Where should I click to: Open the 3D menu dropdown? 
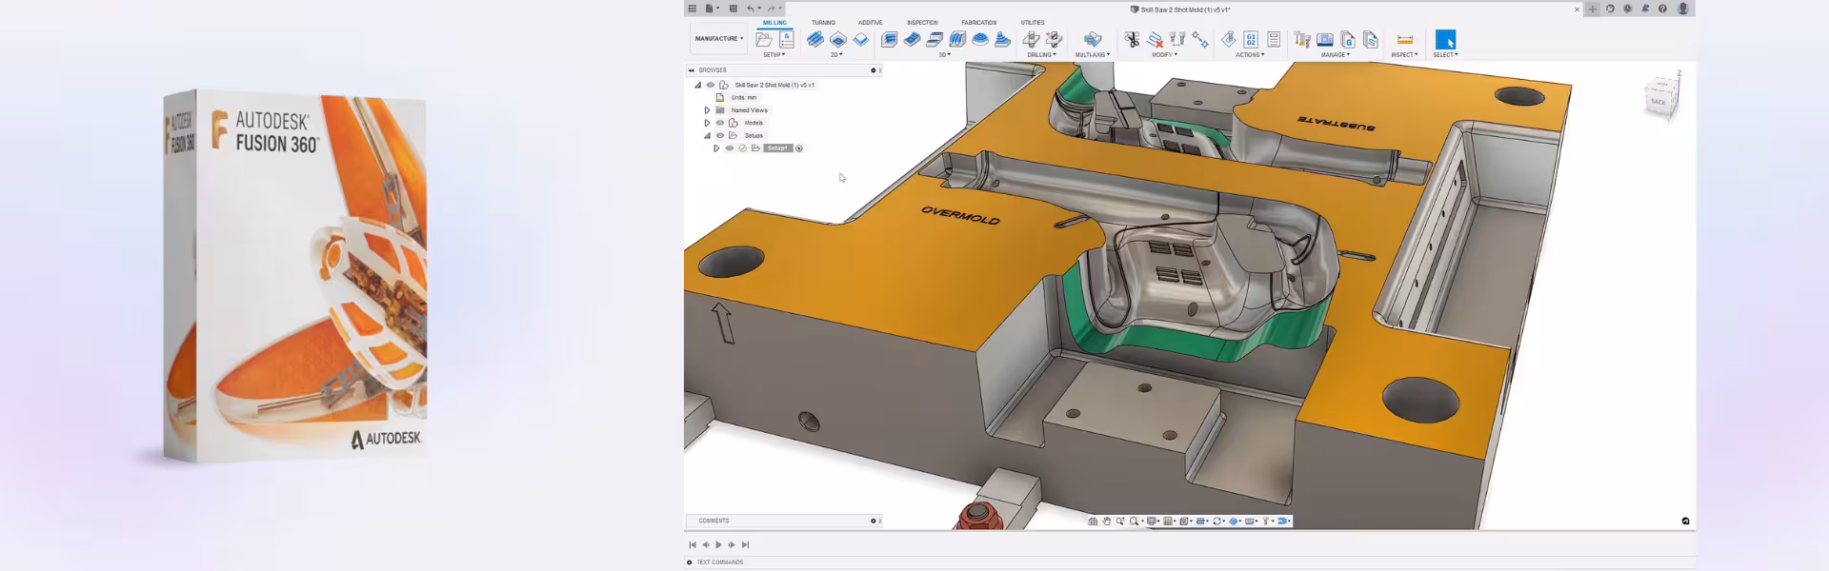(x=944, y=54)
